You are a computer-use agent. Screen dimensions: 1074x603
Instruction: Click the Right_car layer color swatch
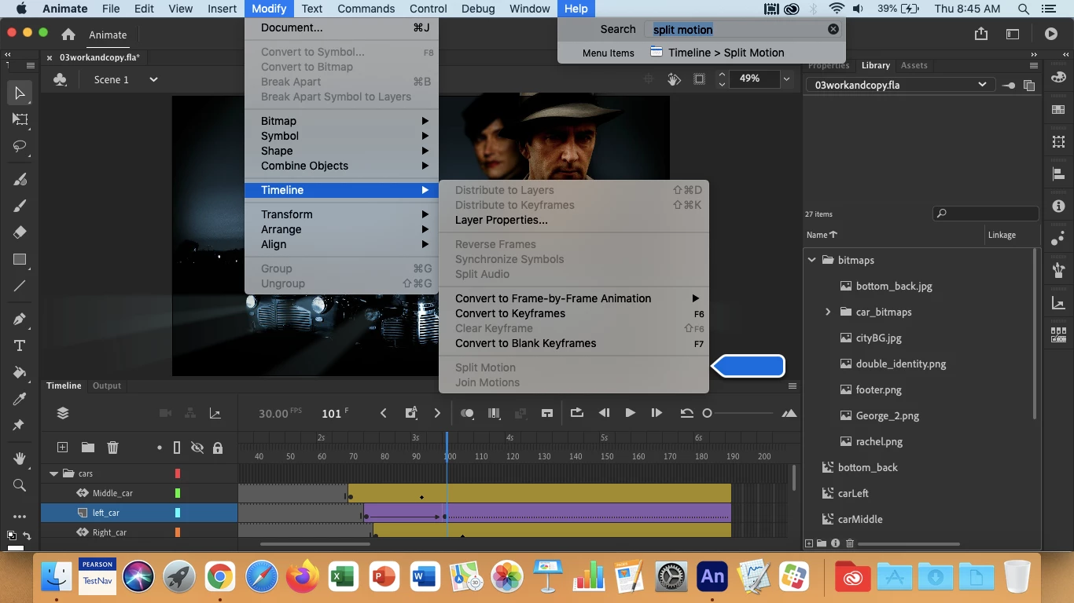coord(178,532)
